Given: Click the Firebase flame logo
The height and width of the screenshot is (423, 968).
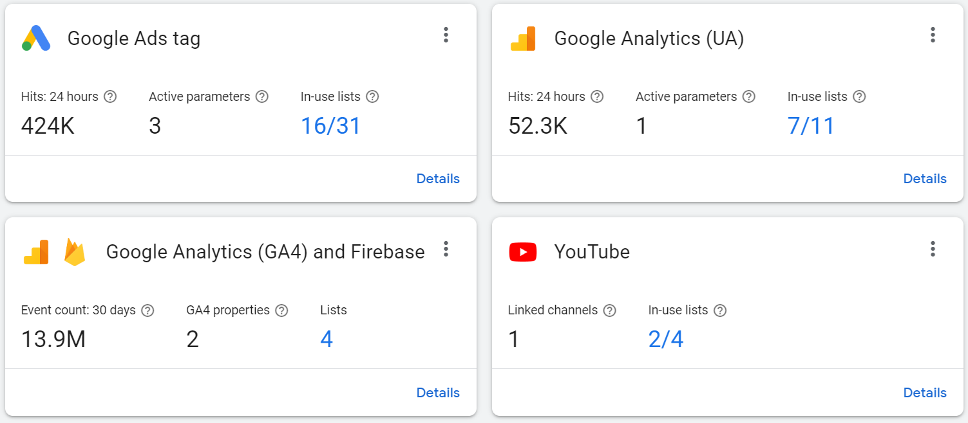Looking at the screenshot, I should [75, 252].
